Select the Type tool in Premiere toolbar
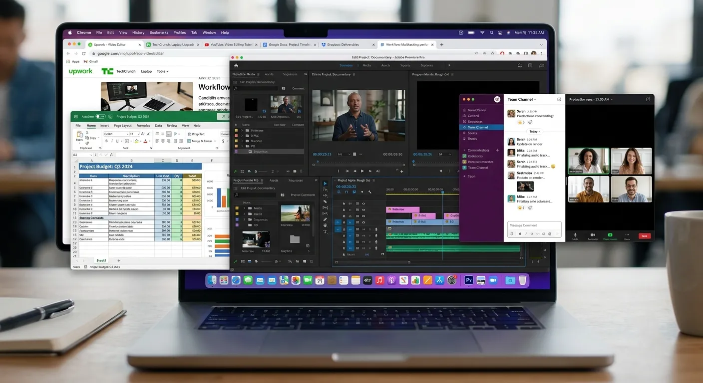The width and height of the screenshot is (703, 383). (x=326, y=231)
